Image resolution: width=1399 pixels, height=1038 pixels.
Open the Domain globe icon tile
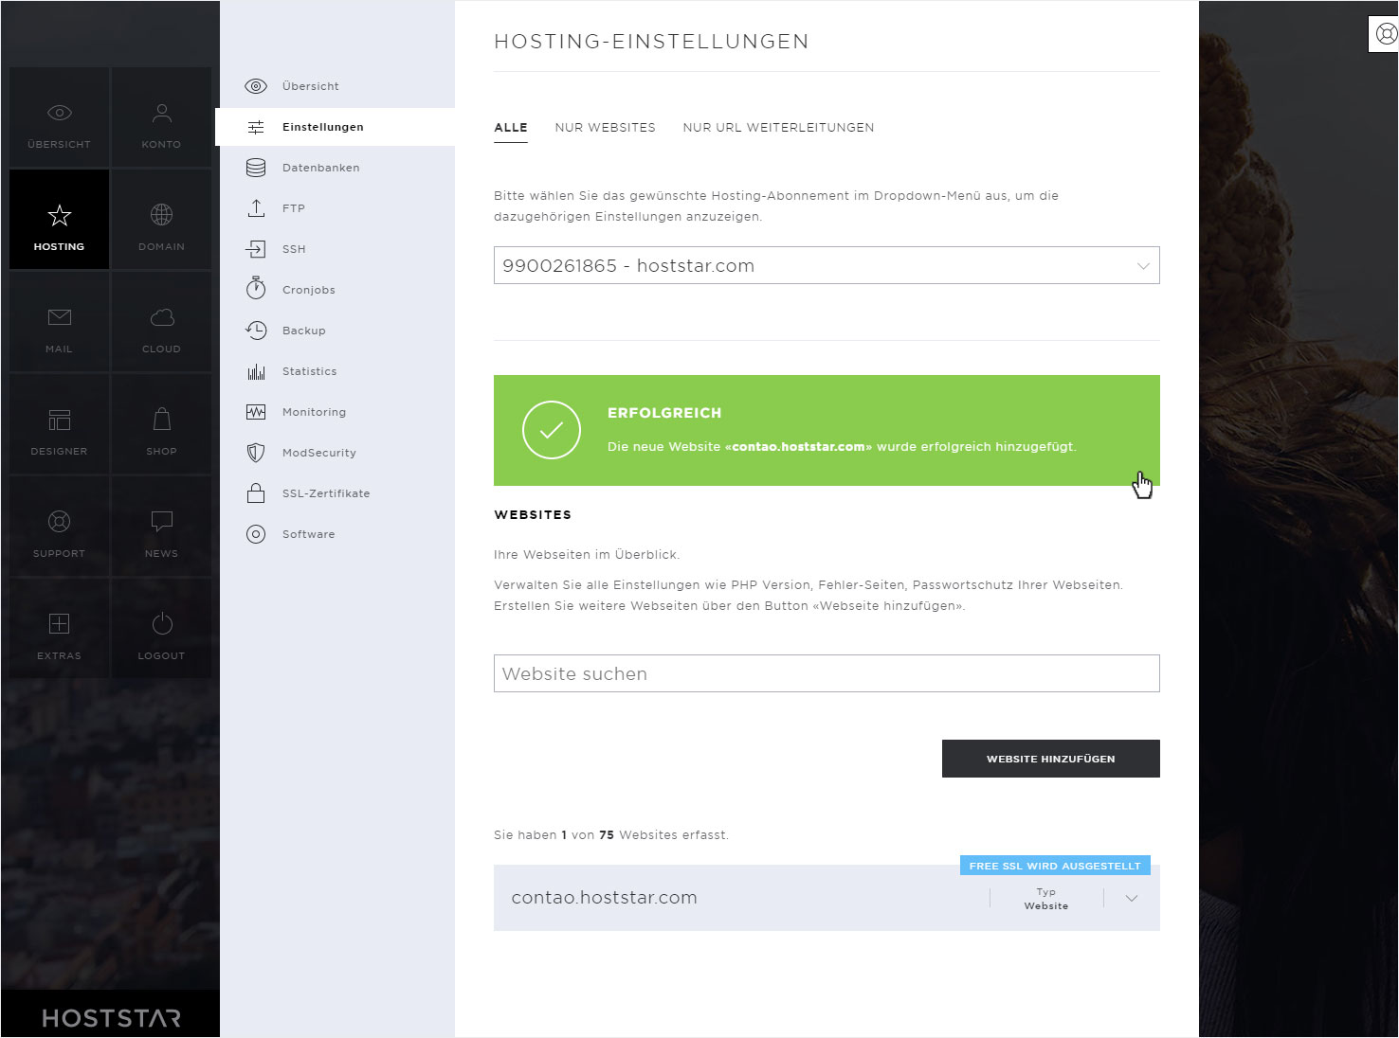[161, 220]
